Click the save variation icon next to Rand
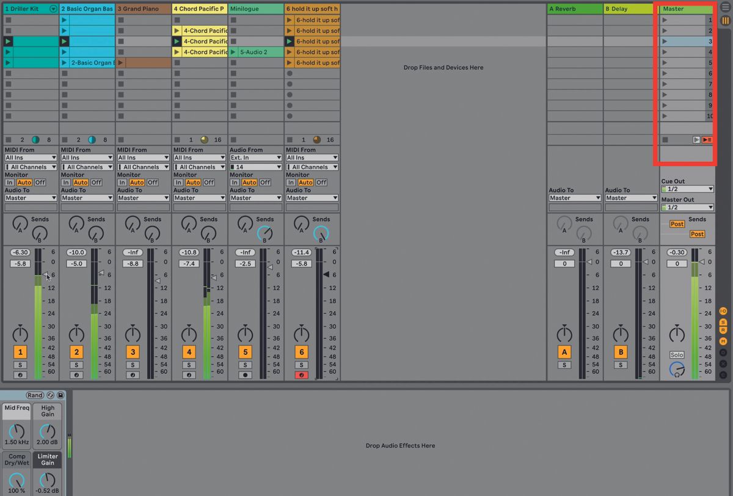 [61, 395]
